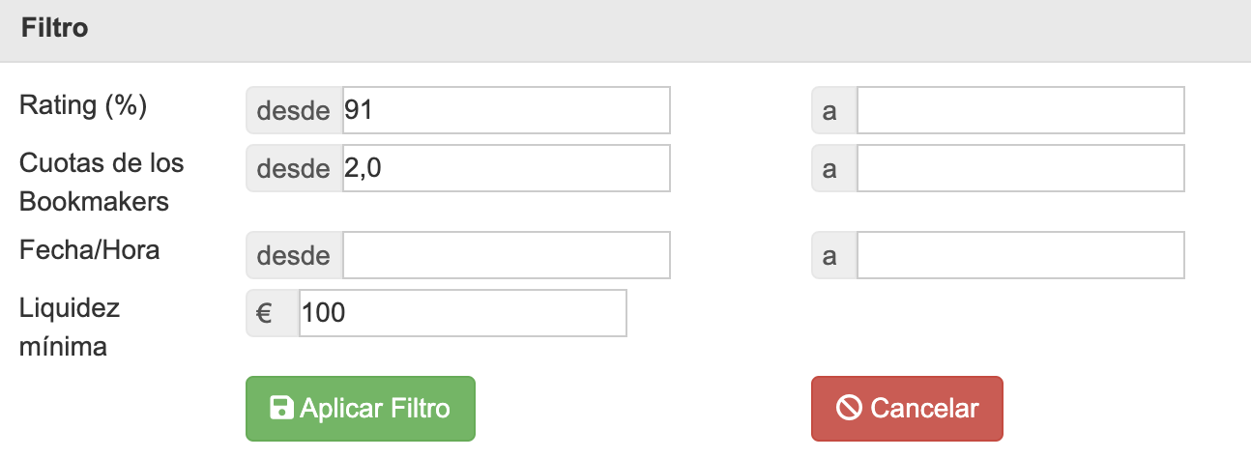Image resolution: width=1251 pixels, height=458 pixels.
Task: Click the Filtro panel header title
Action: point(55,28)
